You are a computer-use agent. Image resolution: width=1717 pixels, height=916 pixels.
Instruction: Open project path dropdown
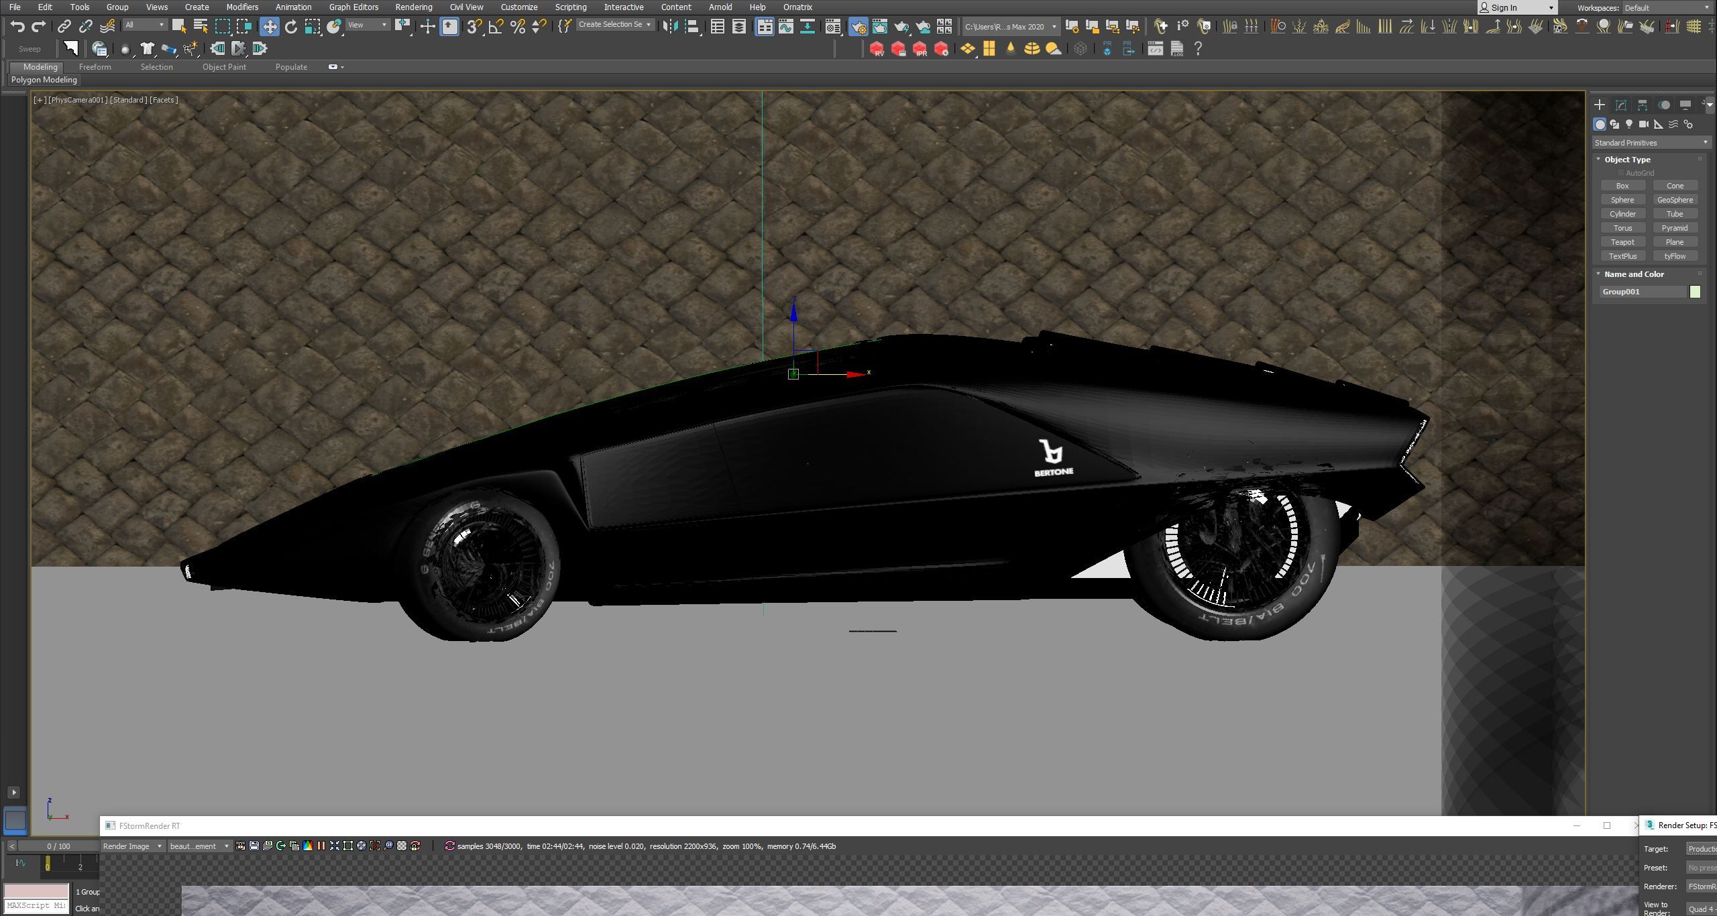[x=1010, y=27]
